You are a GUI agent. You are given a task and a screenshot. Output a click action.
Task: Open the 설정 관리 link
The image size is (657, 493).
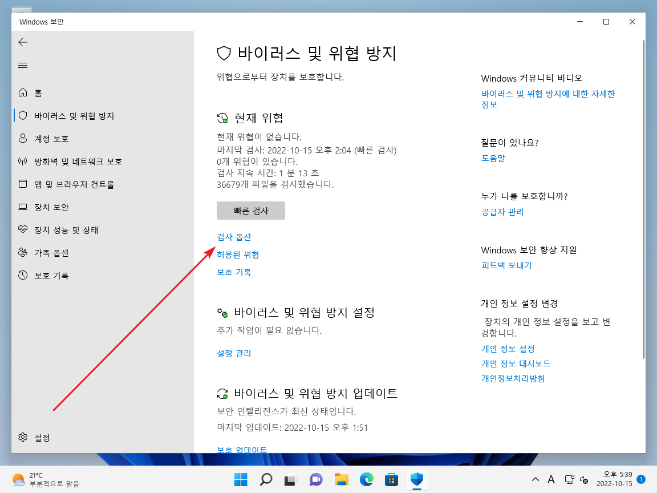click(234, 353)
